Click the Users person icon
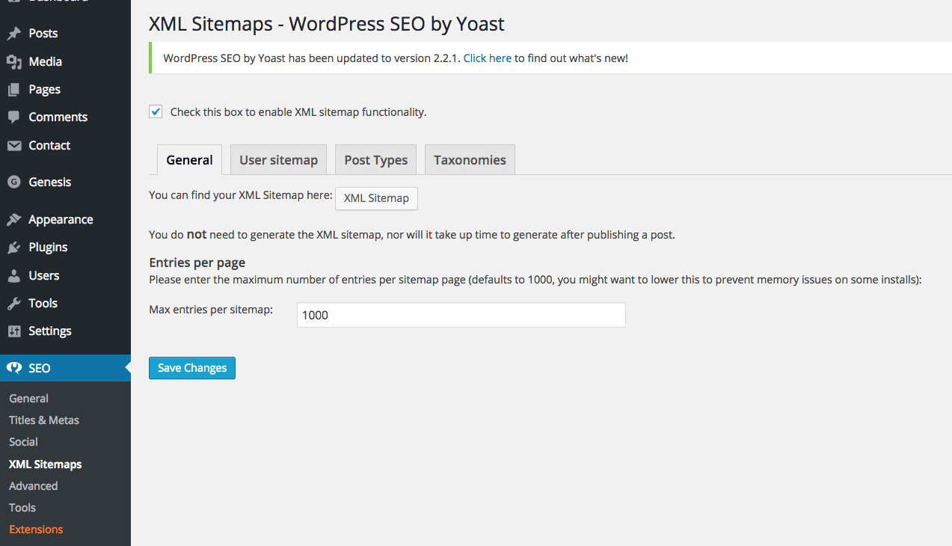This screenshot has width=952, height=546. coord(13,276)
